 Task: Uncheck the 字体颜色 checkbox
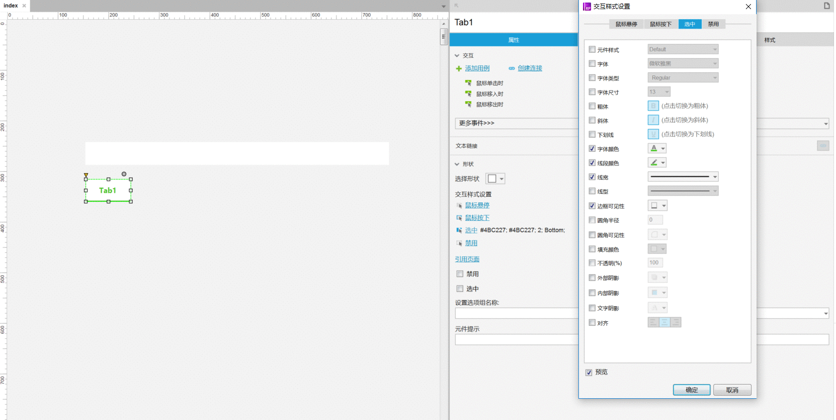(592, 149)
